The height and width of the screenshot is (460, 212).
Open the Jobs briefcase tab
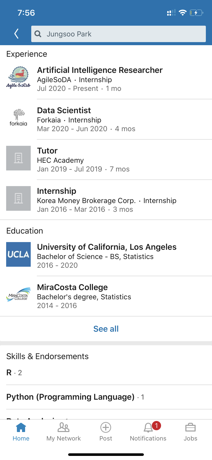(190, 432)
